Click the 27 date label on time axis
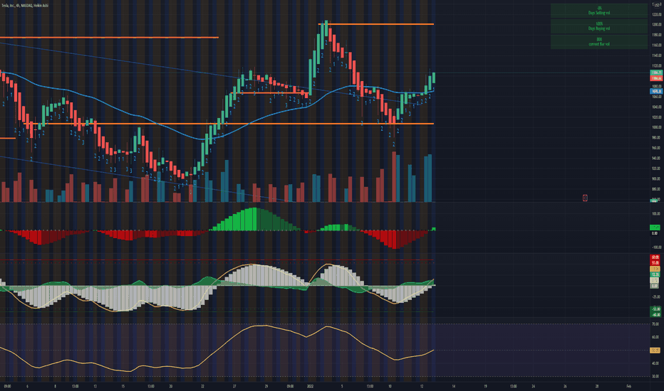The image size is (664, 391). [234, 386]
